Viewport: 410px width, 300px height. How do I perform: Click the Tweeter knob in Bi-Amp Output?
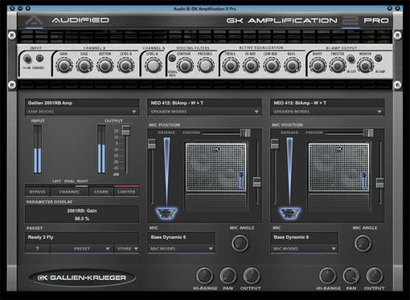point(338,66)
